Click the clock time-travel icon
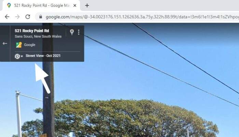 [17, 56]
